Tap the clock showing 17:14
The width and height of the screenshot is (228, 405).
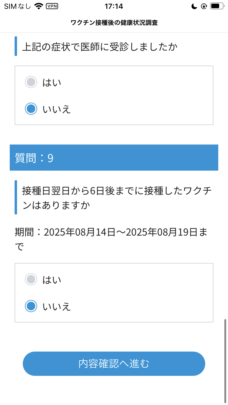pyautogui.click(x=114, y=5)
